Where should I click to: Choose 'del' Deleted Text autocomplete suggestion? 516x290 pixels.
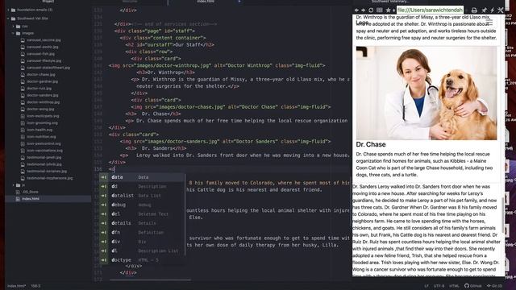point(142,214)
